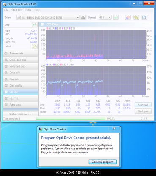Click the Start part button
Image resolution: width=156 pixels, height=176 pixels.
pyautogui.click(x=143, y=111)
